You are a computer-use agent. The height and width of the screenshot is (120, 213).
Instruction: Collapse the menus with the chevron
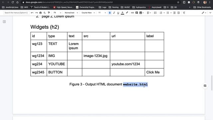210,13
